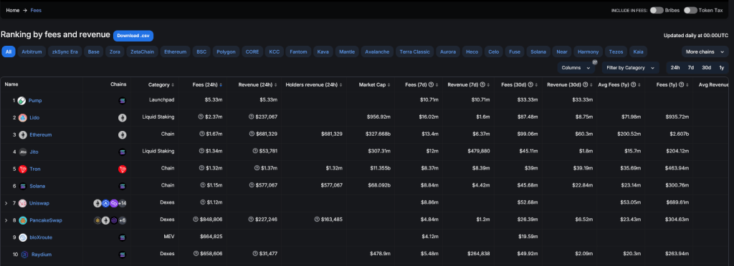Expand the Uniswap row
The width and height of the screenshot is (734, 266).
click(6, 204)
